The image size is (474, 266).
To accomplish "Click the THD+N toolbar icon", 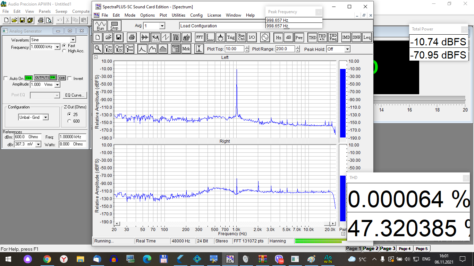I will pyautogui.click(x=322, y=37).
